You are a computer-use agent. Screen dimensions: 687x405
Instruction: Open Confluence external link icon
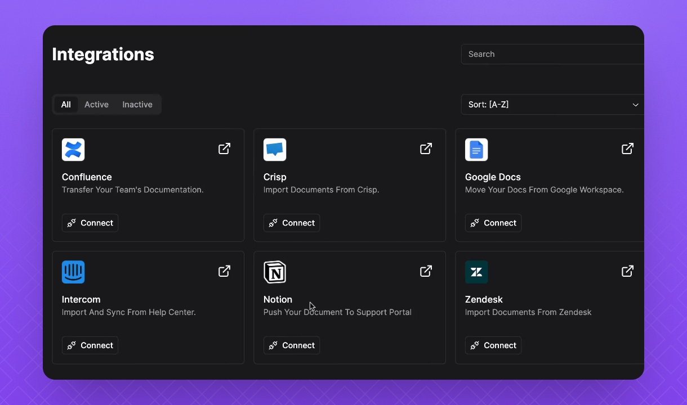coord(225,148)
